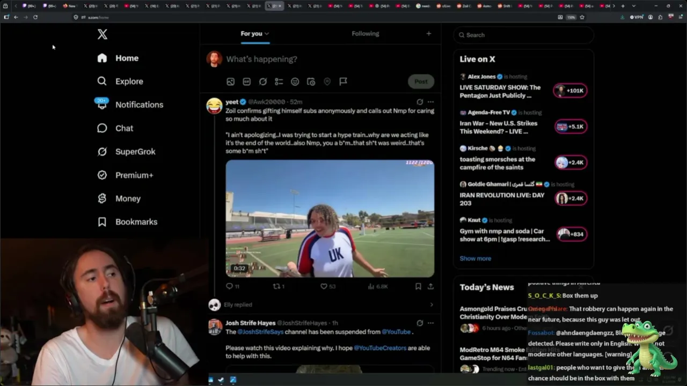Open Josh Strife Hayes profile avatar
Screen dimensions: 687x386
click(x=215, y=327)
